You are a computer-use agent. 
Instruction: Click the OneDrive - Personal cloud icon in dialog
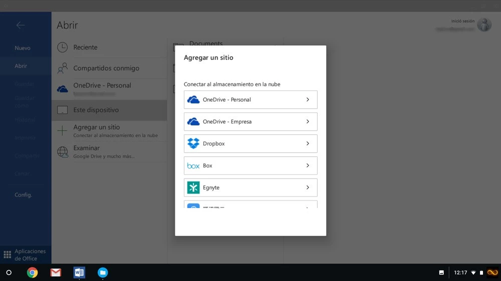click(x=193, y=99)
